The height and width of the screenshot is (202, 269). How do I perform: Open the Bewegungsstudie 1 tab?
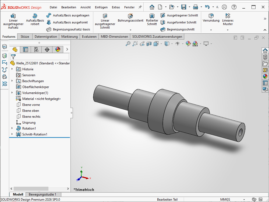pyautogui.click(x=43, y=194)
